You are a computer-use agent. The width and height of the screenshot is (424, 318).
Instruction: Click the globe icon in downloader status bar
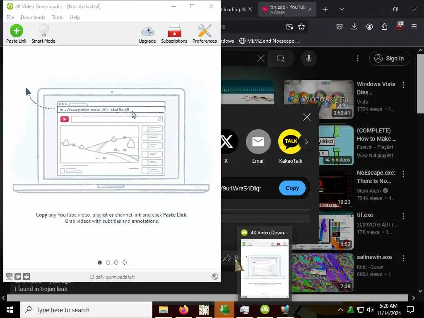tap(215, 276)
